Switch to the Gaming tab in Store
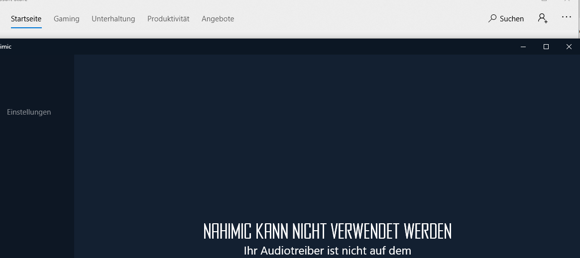The image size is (580, 258). (x=67, y=19)
